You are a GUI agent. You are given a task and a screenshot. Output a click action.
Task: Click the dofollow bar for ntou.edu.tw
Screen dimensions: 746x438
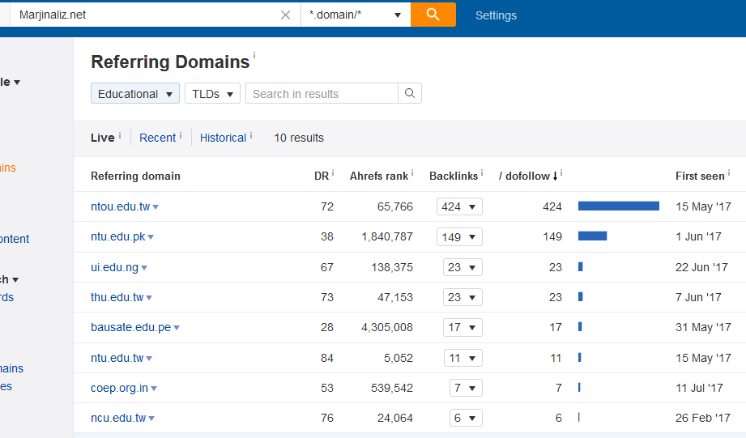pyautogui.click(x=619, y=206)
